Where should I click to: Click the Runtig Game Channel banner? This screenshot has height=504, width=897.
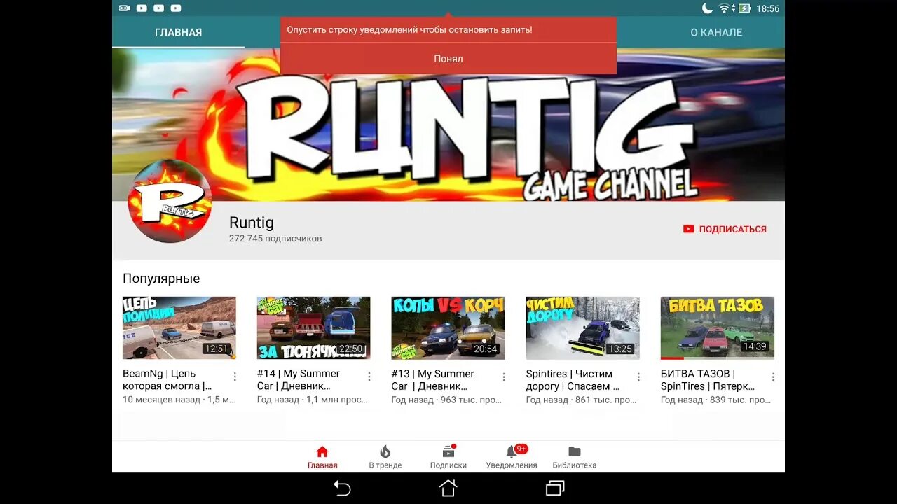(x=448, y=125)
